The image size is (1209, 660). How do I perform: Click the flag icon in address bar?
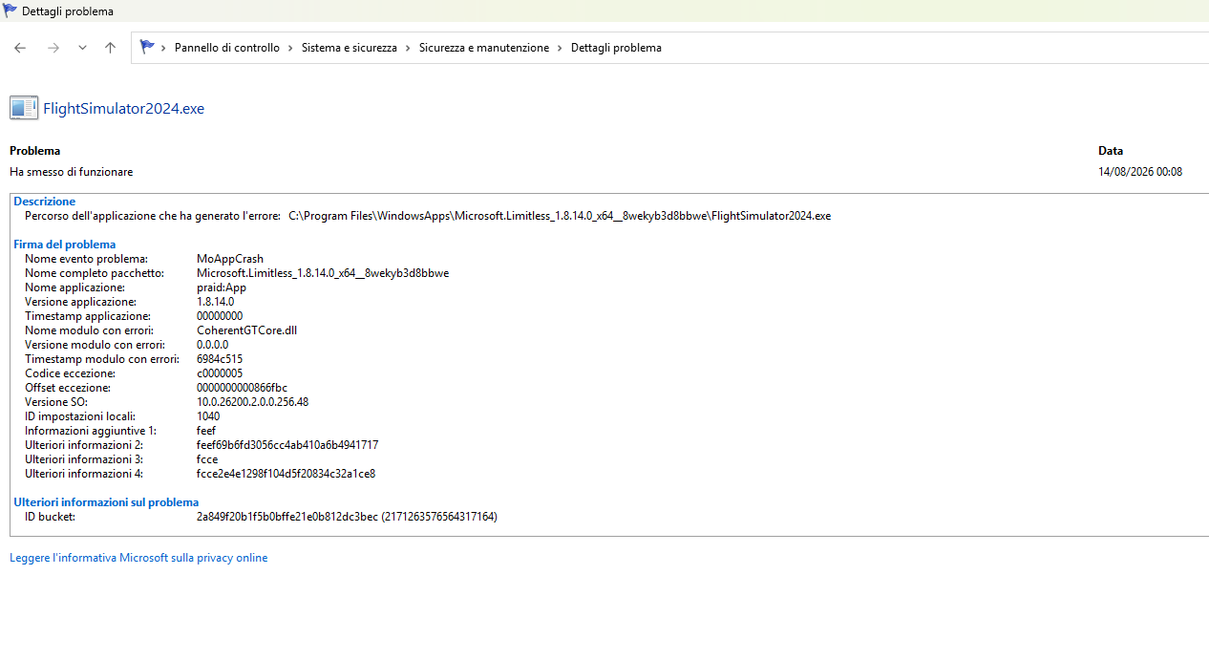(x=147, y=47)
